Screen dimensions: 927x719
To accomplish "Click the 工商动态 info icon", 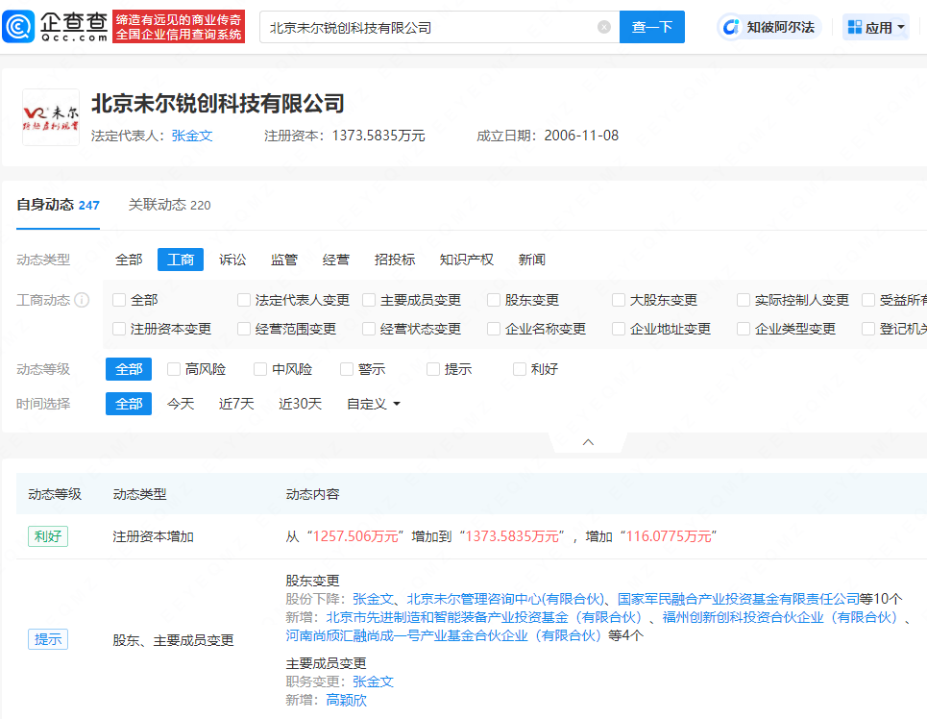I will [83, 301].
